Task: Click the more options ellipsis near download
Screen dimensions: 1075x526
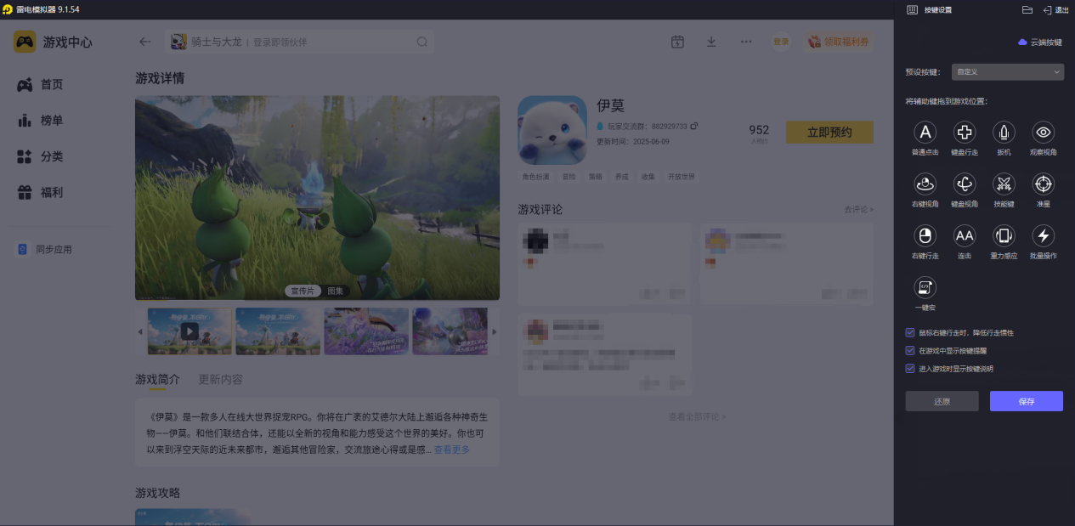Action: coord(745,41)
